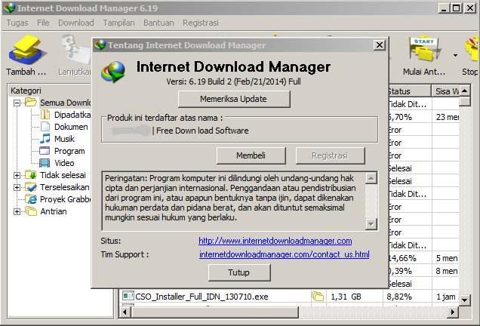Open the Tugas menu

pyautogui.click(x=17, y=23)
